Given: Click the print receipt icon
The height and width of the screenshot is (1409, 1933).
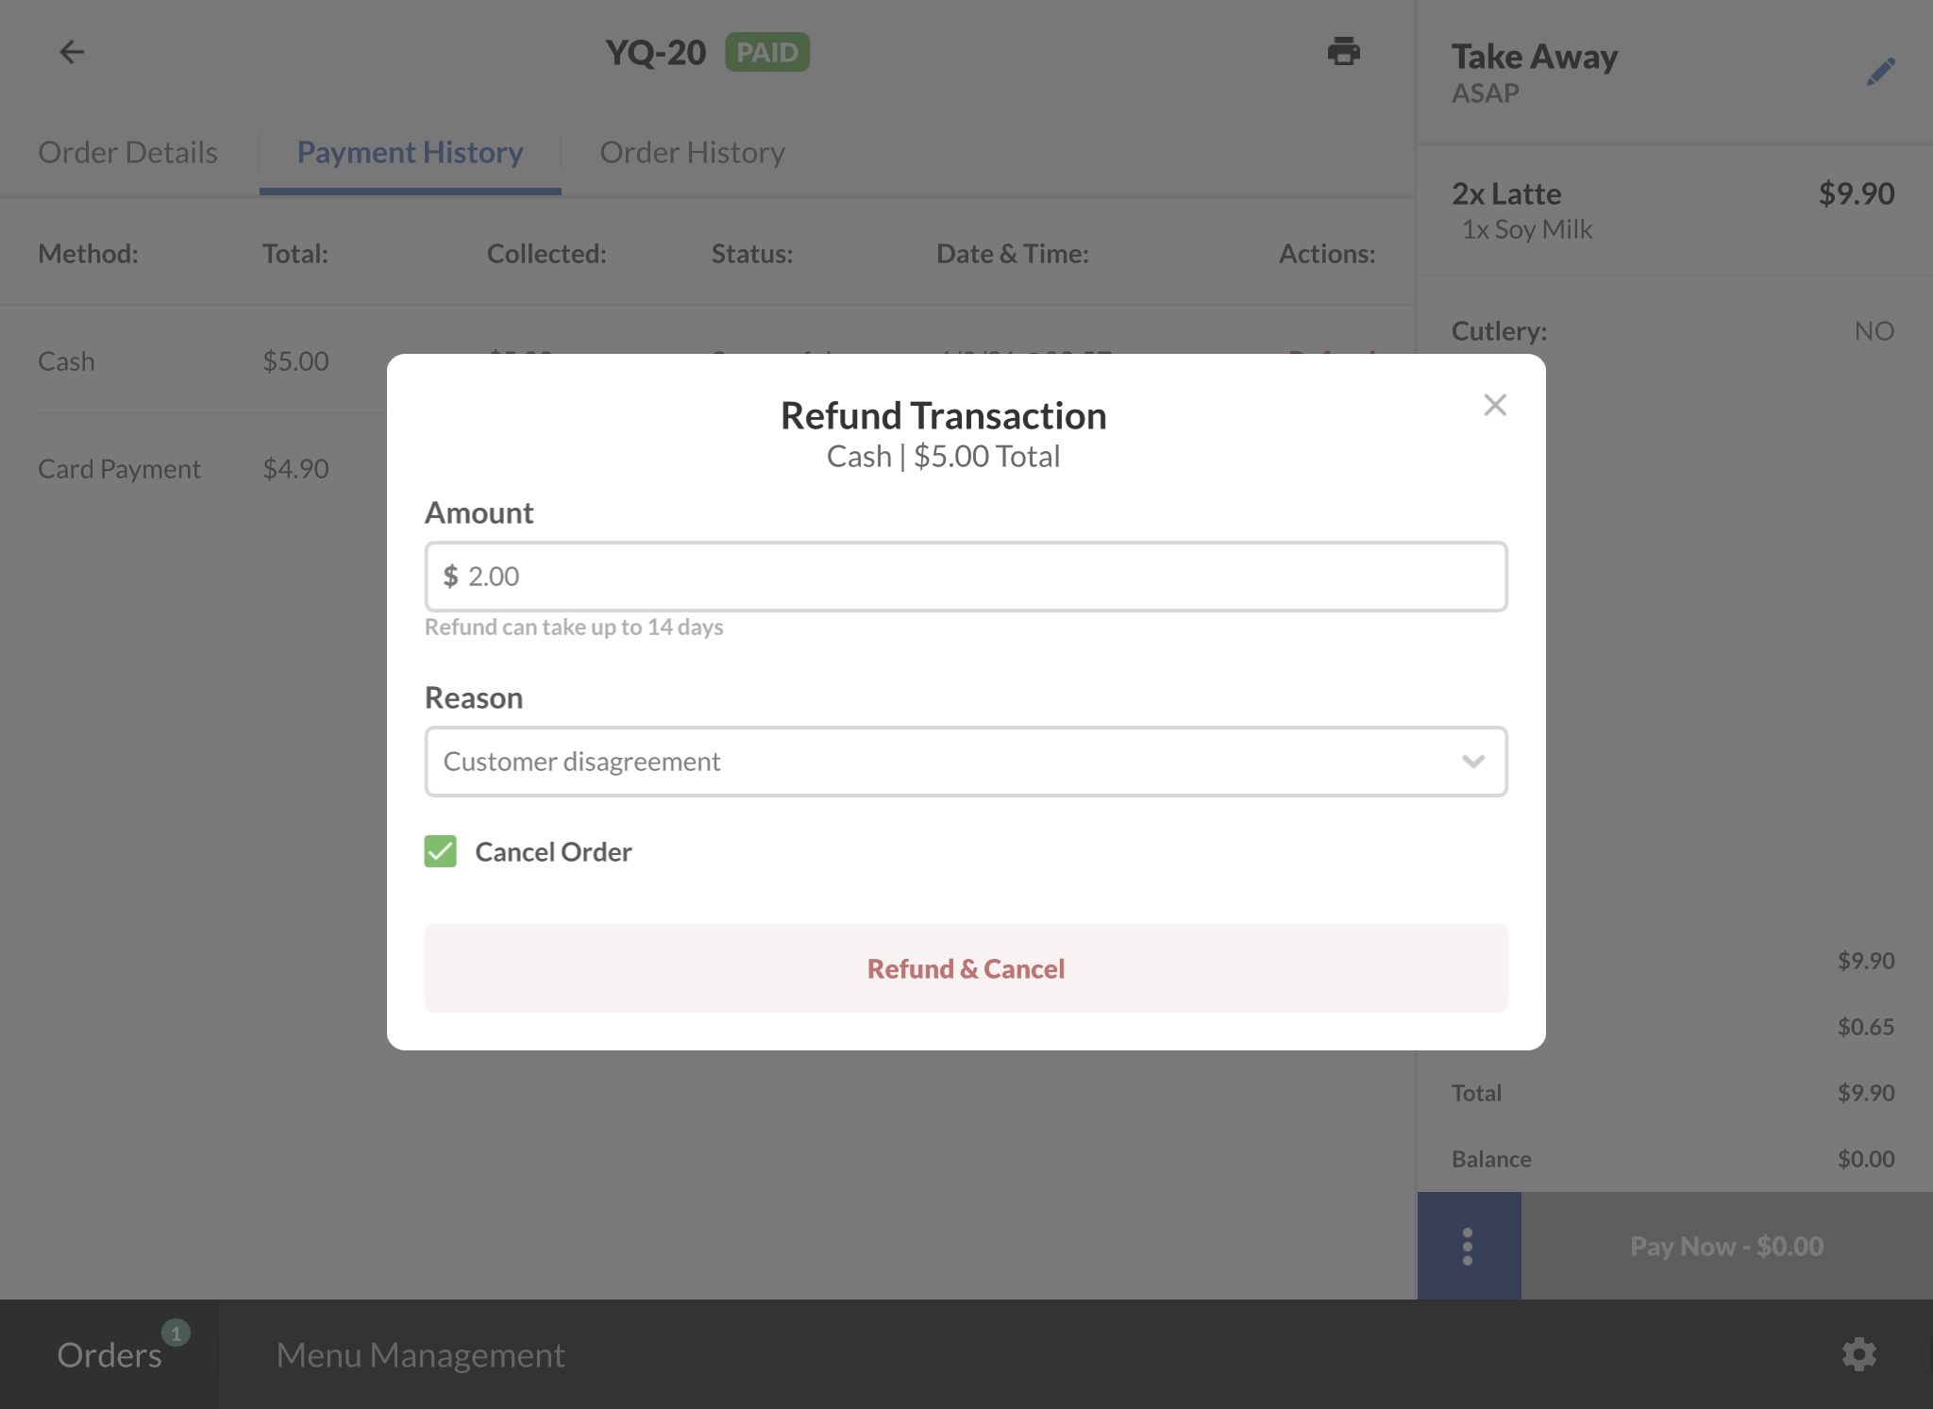Looking at the screenshot, I should (1343, 51).
